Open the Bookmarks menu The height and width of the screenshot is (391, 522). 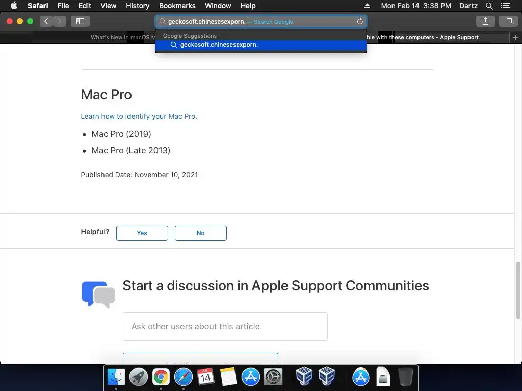tap(177, 6)
